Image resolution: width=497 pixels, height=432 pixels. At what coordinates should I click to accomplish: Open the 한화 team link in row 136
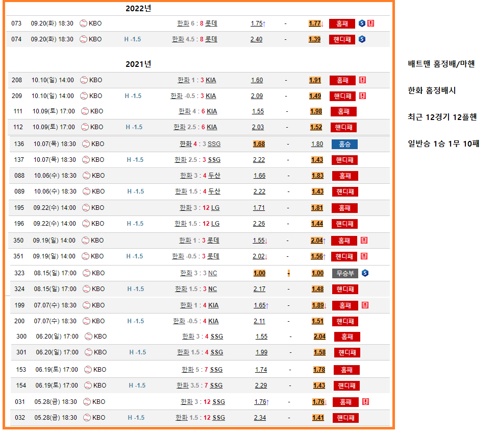point(186,144)
